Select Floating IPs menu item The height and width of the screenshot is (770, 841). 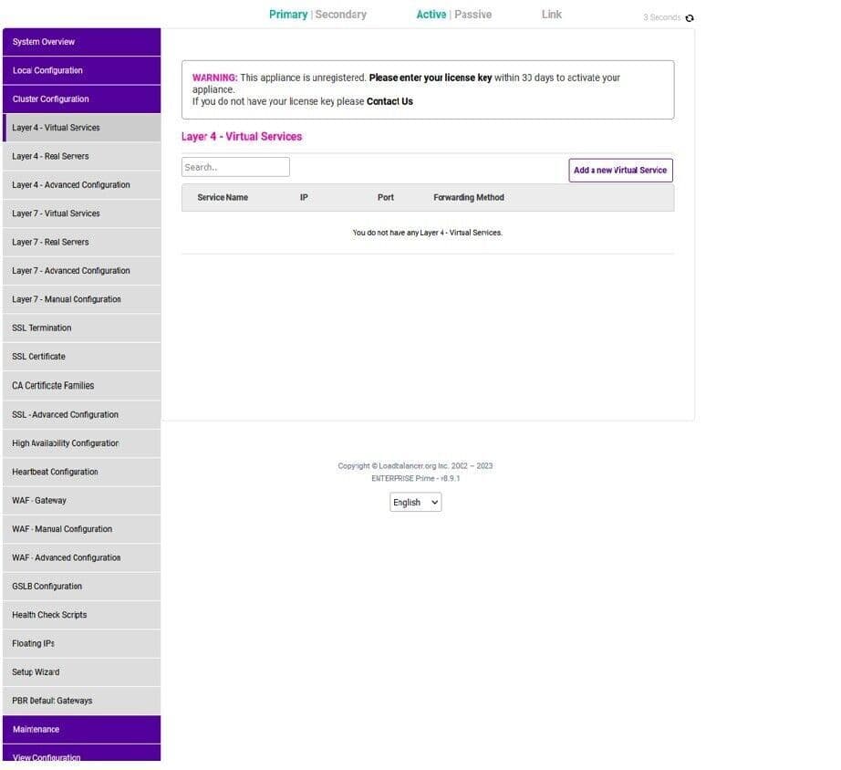point(81,643)
